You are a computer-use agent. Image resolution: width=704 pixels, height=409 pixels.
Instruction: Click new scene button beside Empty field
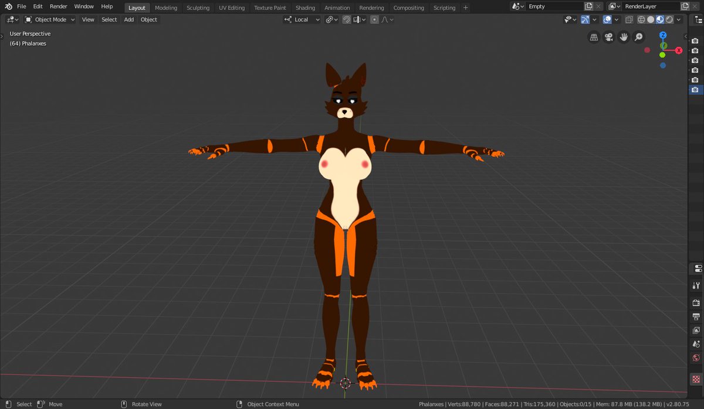pos(588,6)
